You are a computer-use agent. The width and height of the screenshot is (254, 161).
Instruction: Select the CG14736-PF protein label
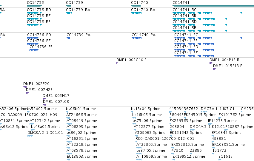click(41, 47)
